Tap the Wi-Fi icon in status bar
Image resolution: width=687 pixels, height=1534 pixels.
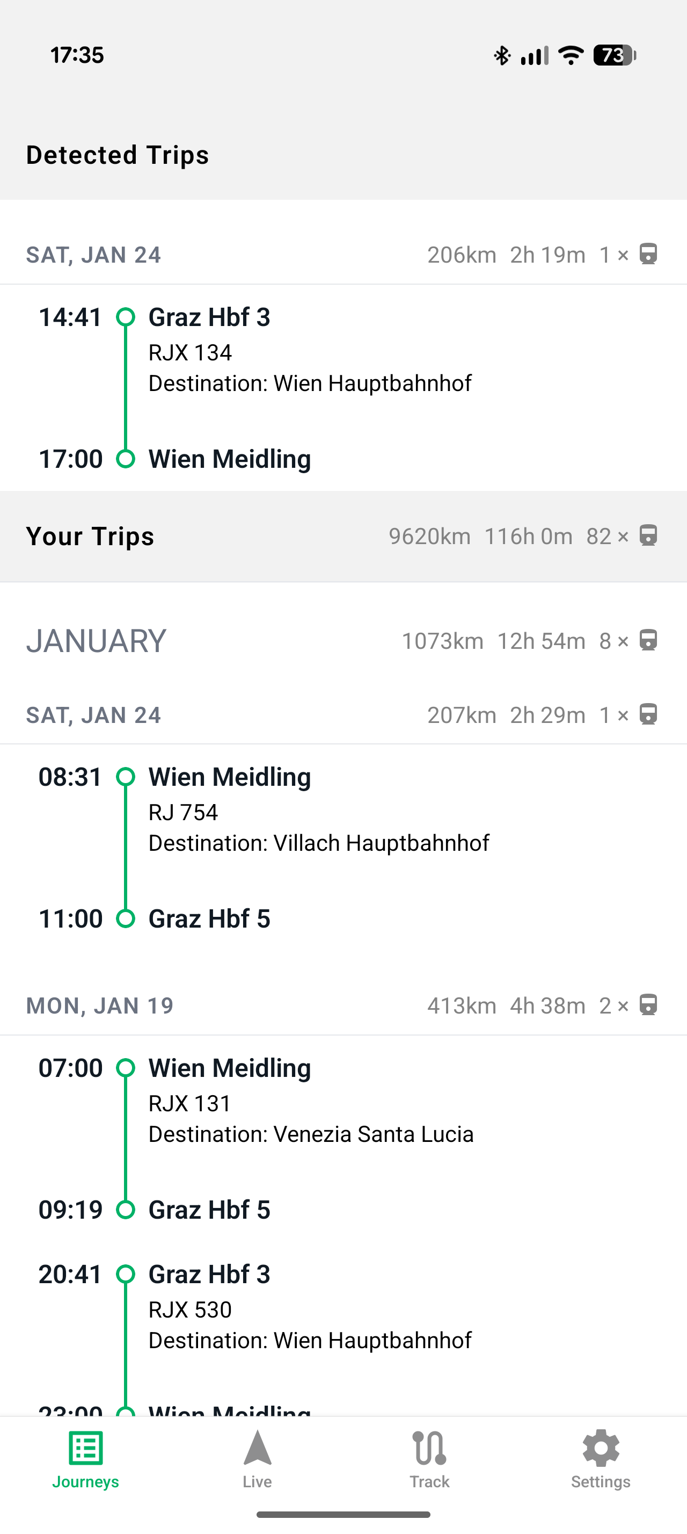point(571,55)
